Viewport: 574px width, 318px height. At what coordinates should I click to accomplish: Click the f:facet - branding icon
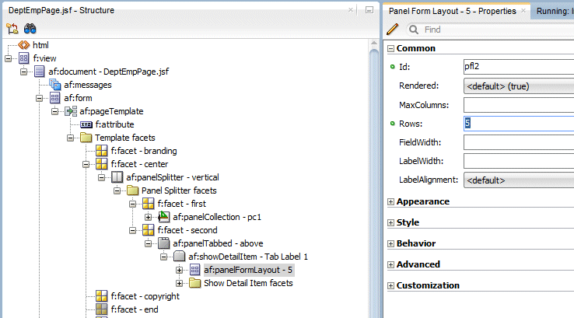pyautogui.click(x=101, y=151)
